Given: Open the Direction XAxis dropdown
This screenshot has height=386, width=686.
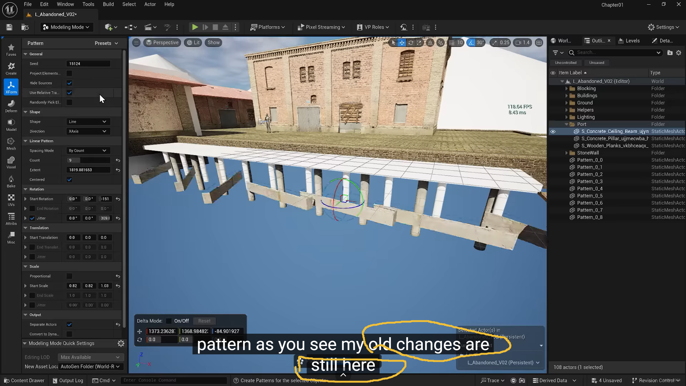Looking at the screenshot, I should [x=88, y=131].
